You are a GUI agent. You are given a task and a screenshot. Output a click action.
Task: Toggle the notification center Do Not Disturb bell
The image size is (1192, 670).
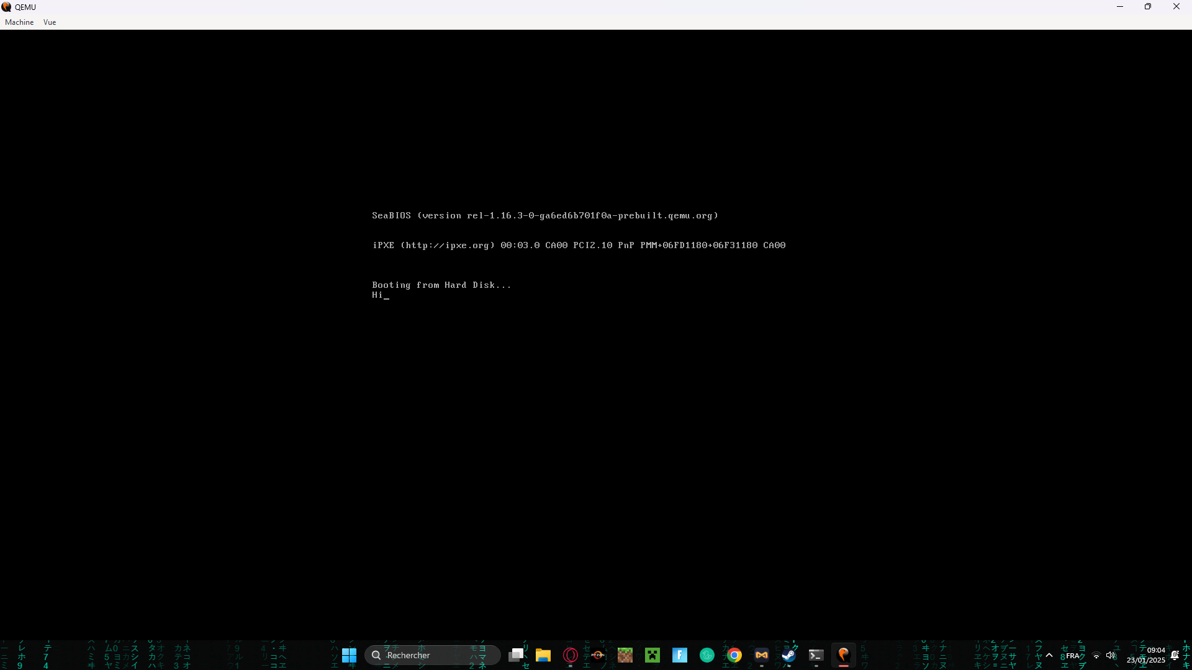click(1175, 656)
